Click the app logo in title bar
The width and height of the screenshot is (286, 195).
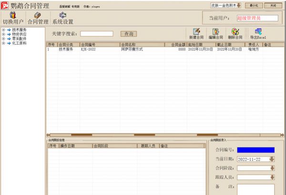[x=5, y=5]
